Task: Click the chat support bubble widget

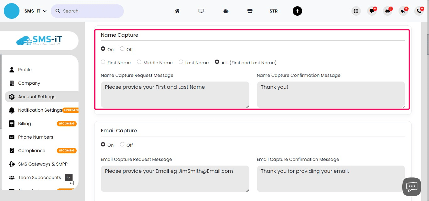Action: point(412,187)
